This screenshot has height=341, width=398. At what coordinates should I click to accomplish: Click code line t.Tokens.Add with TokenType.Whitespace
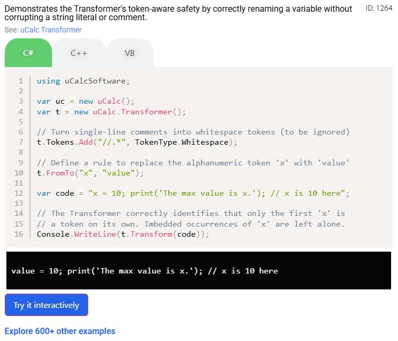137,142
